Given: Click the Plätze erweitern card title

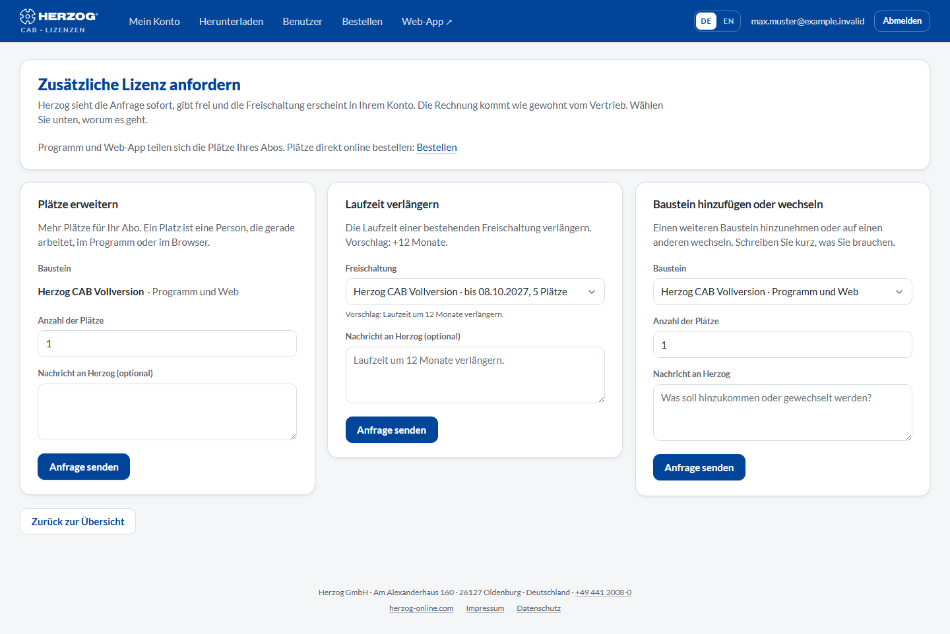Looking at the screenshot, I should 78,204.
